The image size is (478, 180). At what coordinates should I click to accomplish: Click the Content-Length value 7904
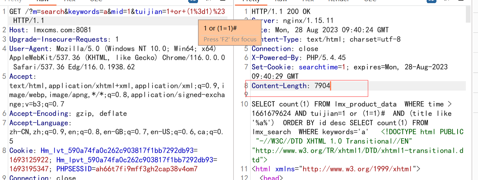click(x=322, y=86)
